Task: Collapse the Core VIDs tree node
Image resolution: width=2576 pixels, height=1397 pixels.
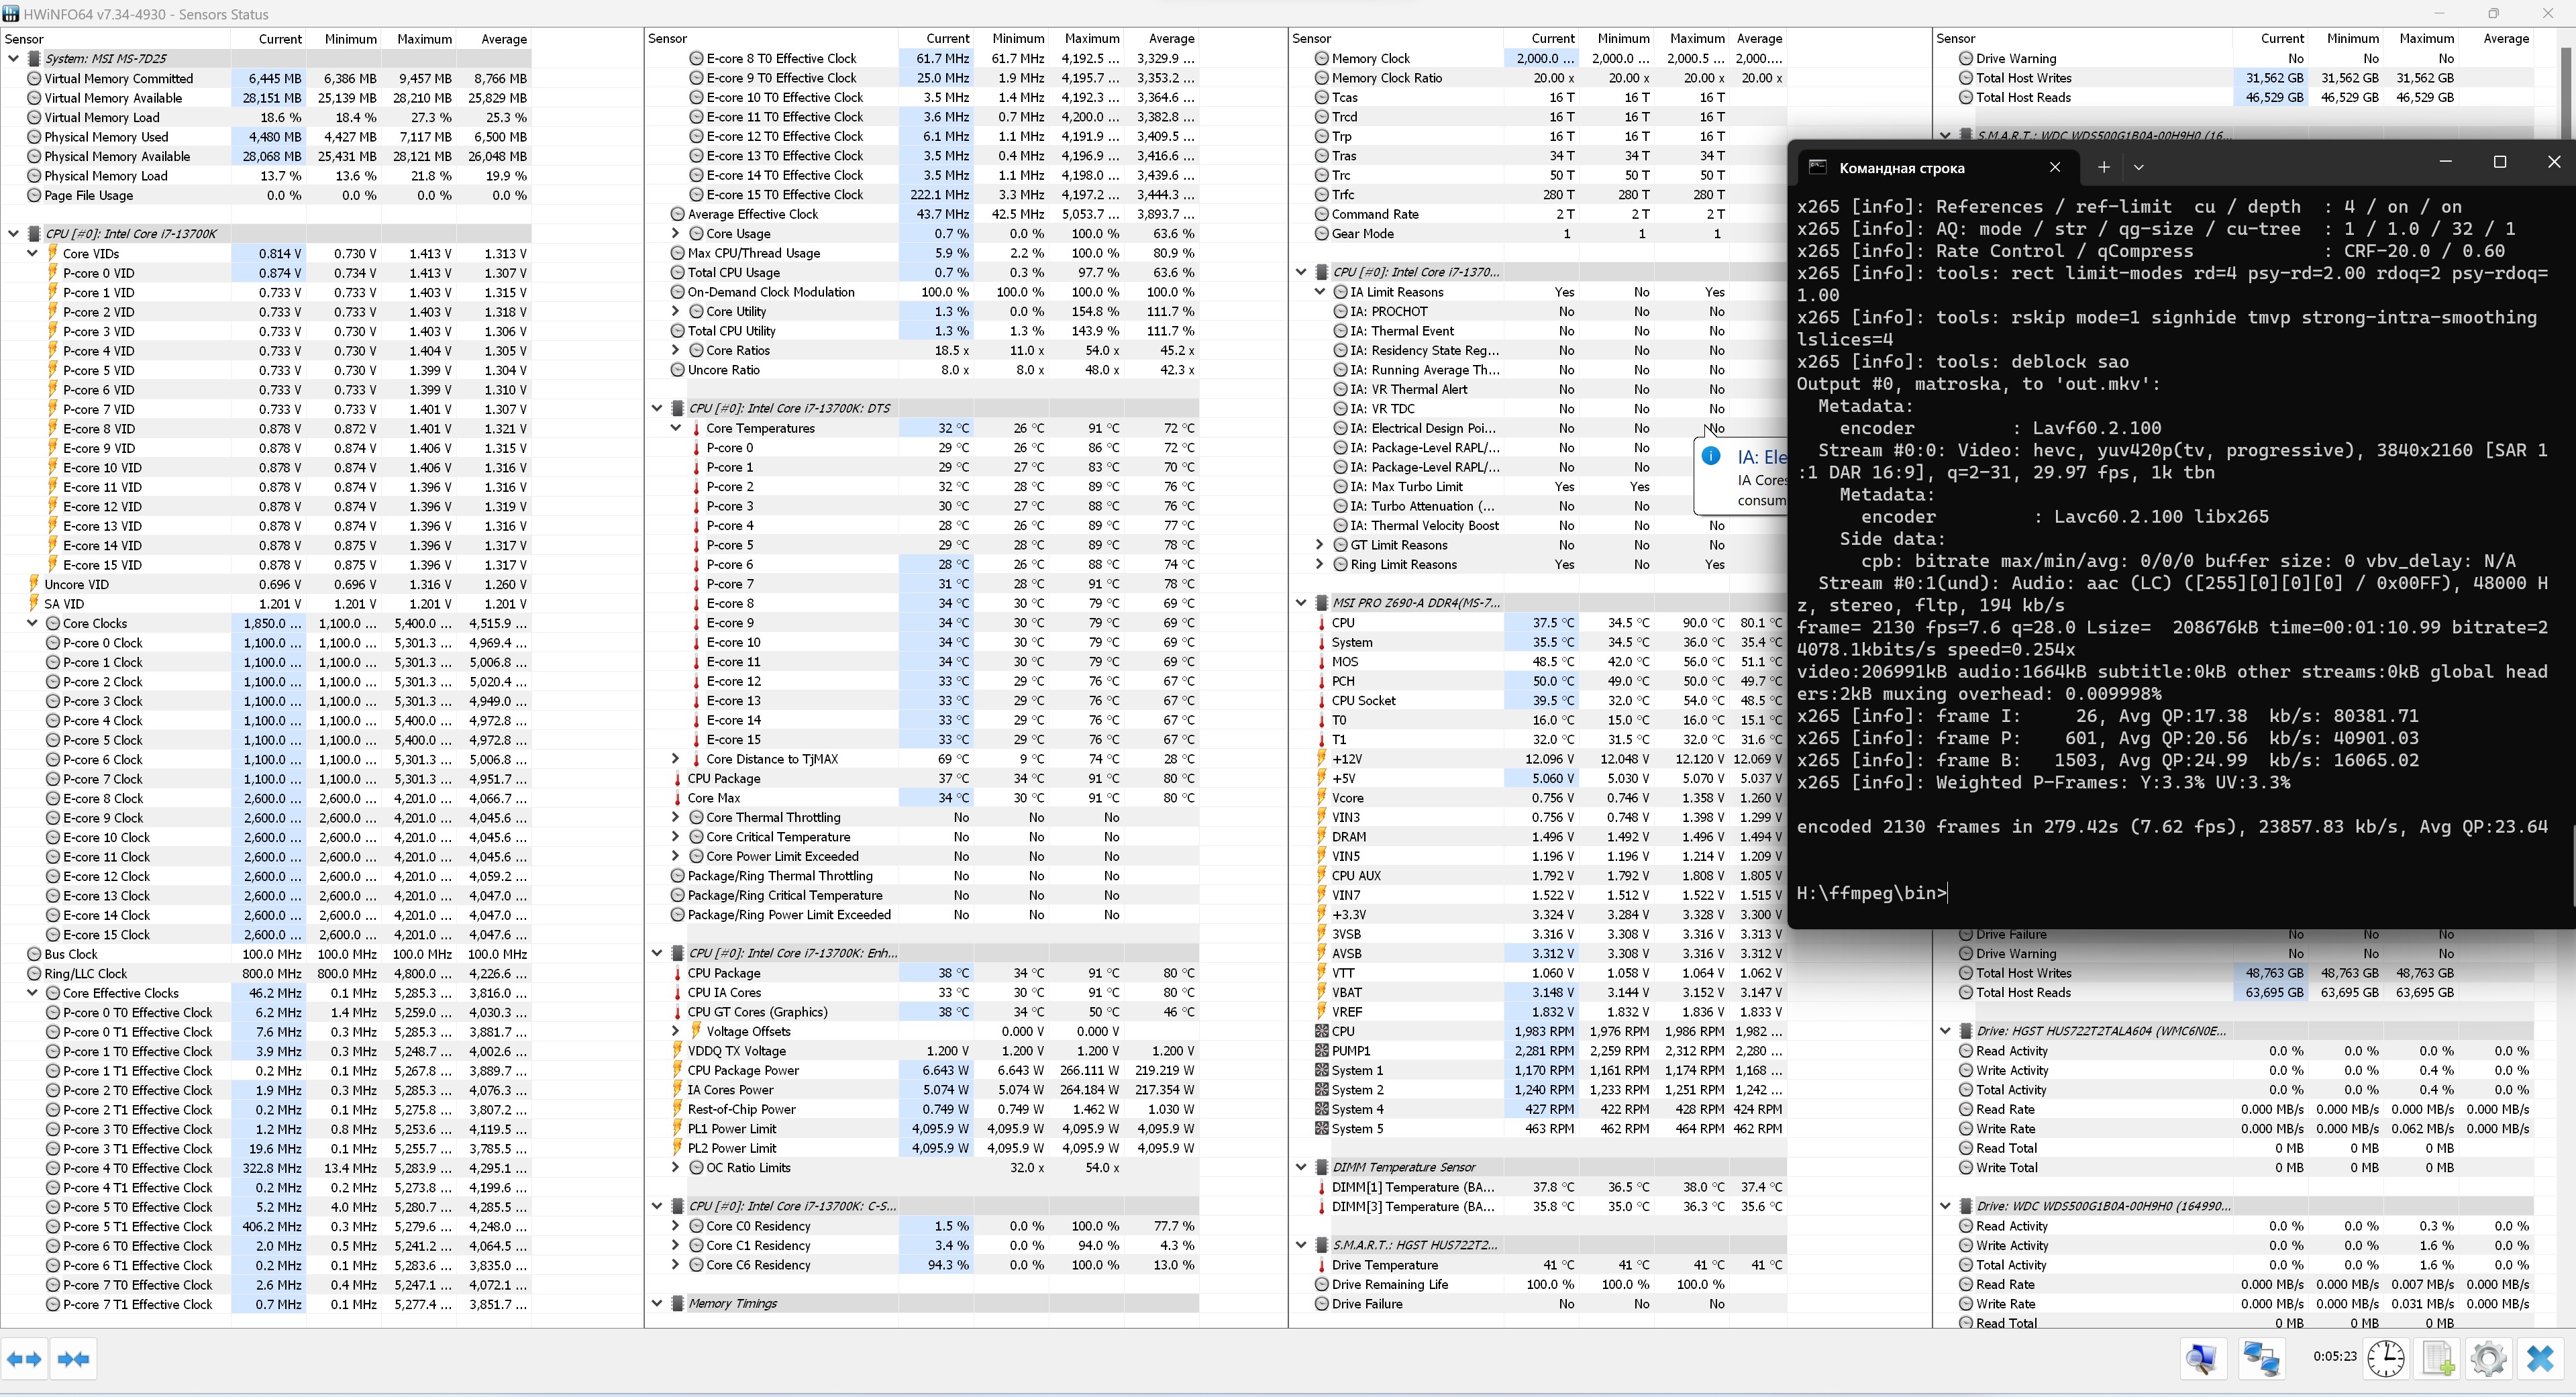Action: (x=33, y=254)
